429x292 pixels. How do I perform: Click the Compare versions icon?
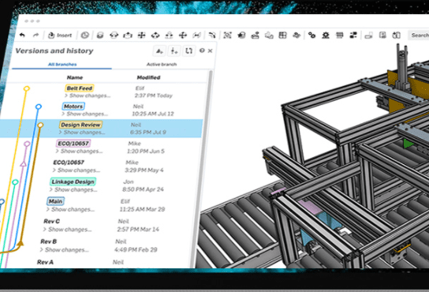click(x=188, y=51)
